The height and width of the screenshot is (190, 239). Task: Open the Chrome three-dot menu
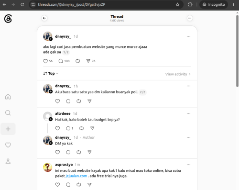point(233,4)
